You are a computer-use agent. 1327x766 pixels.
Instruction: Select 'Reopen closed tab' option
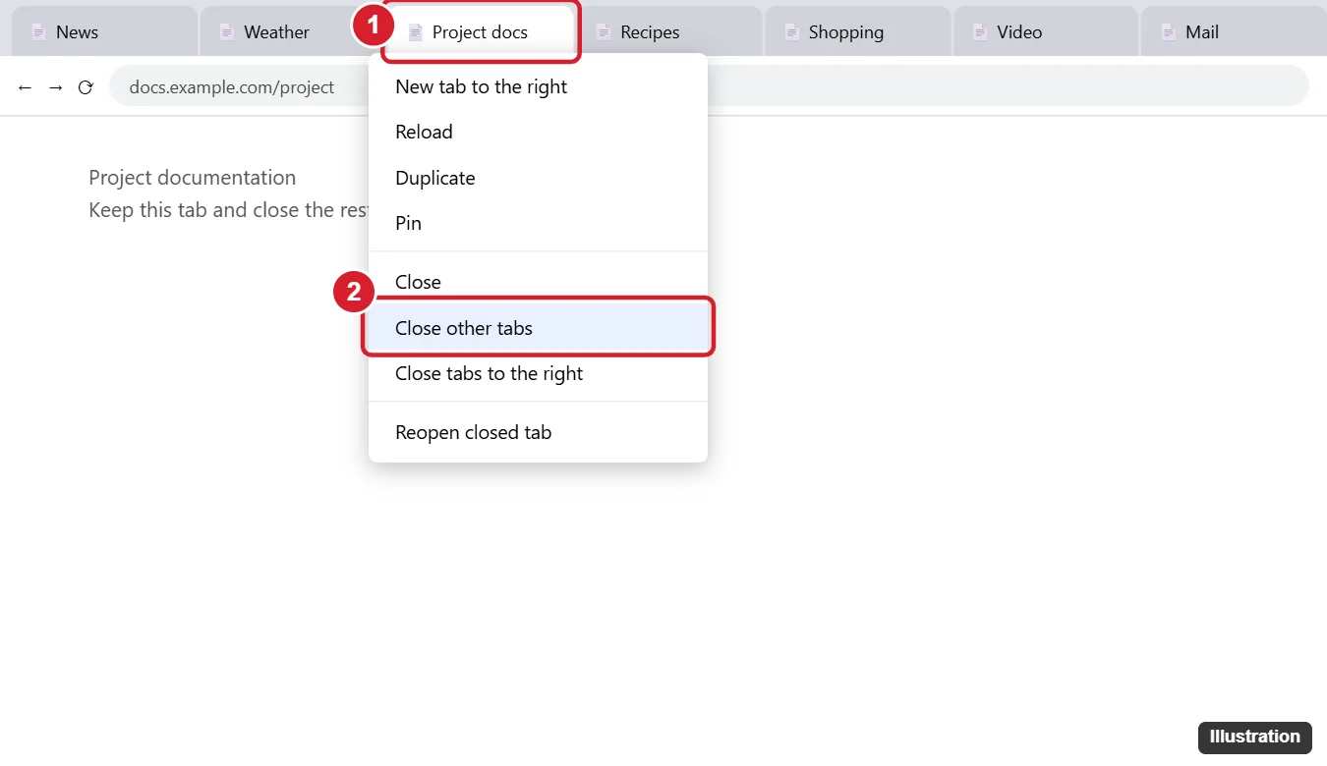pyautogui.click(x=538, y=432)
